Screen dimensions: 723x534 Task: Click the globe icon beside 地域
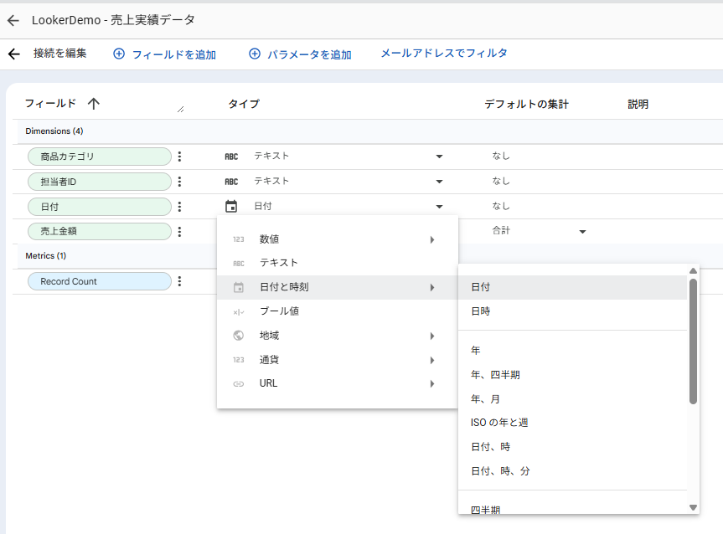[239, 336]
